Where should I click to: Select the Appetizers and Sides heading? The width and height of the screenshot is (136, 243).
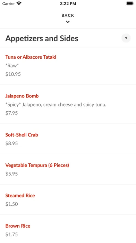[x=42, y=38]
